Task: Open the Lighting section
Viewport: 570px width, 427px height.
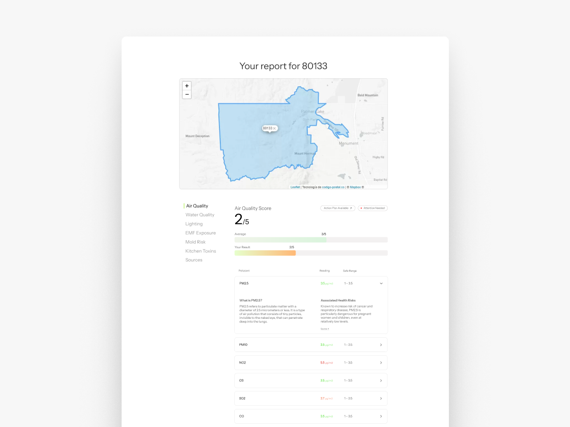Action: (x=194, y=224)
